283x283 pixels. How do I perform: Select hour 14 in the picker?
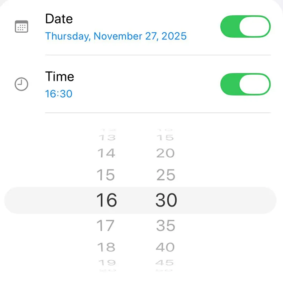tap(106, 153)
